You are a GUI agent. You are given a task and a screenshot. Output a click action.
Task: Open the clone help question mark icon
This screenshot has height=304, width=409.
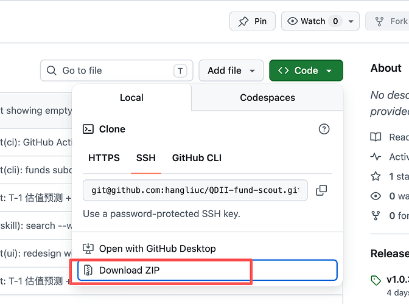click(x=324, y=129)
